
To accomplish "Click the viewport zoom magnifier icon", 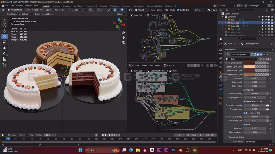I will 123,33.
